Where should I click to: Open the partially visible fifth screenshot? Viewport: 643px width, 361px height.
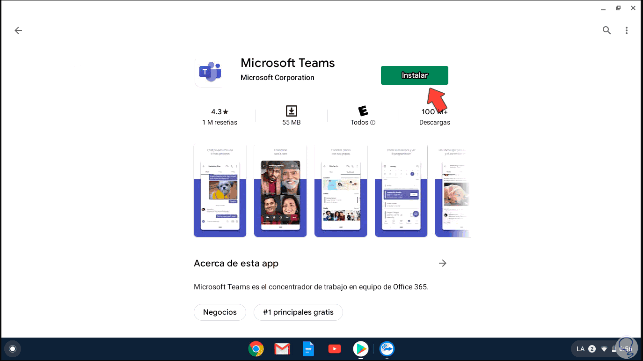click(453, 191)
